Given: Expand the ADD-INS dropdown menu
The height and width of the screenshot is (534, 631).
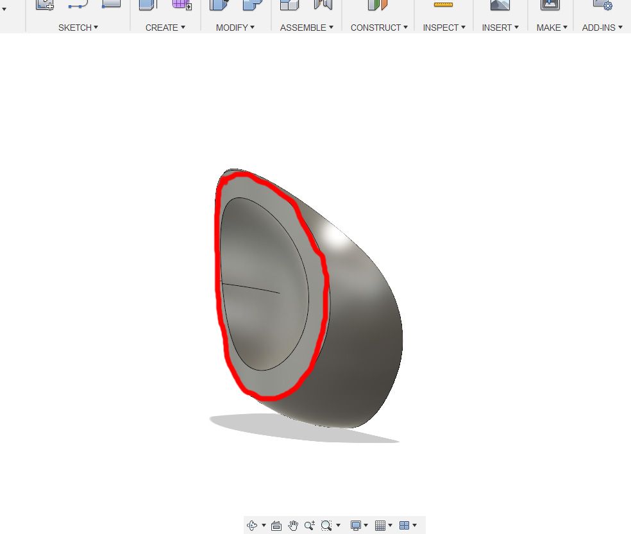Looking at the screenshot, I should [602, 28].
